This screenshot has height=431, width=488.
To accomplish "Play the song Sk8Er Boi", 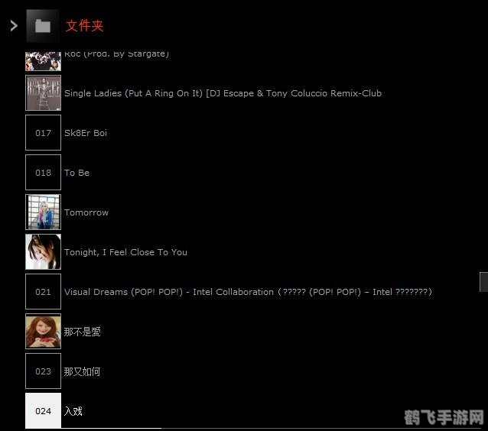I will pyautogui.click(x=86, y=133).
